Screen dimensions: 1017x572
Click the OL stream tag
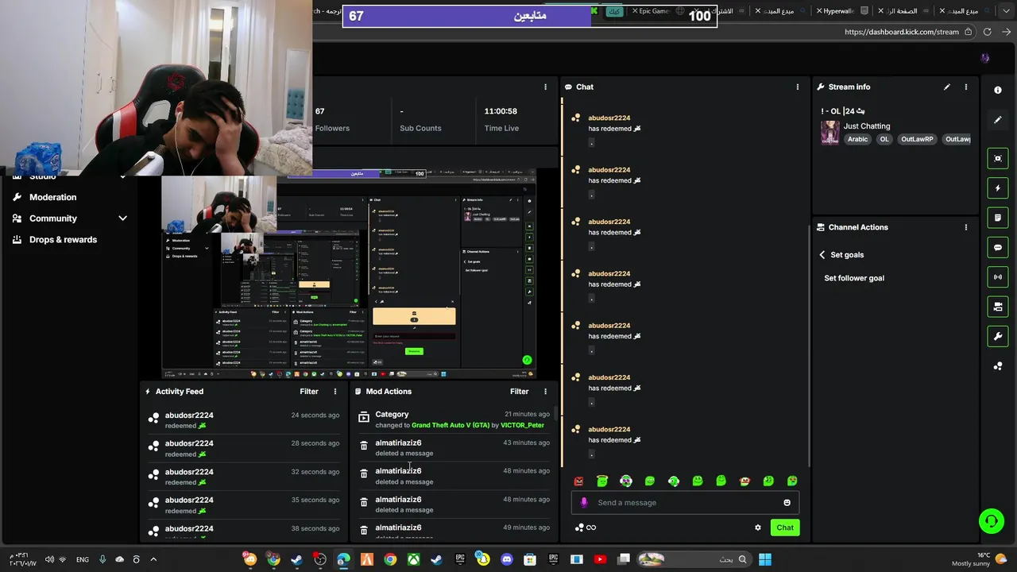[x=884, y=139]
